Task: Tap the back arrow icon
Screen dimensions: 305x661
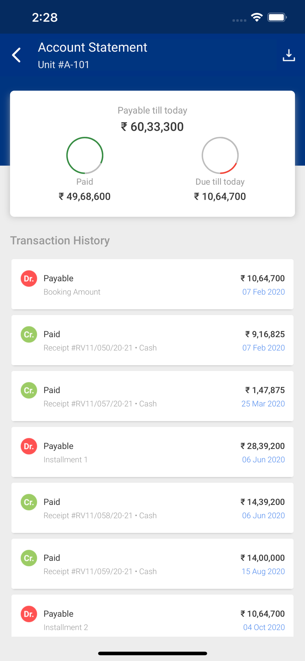Action: point(17,55)
